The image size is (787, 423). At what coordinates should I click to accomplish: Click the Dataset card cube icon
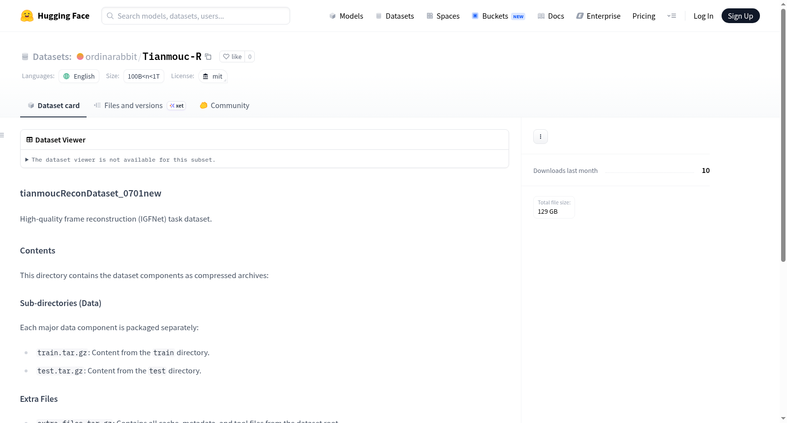point(31,105)
